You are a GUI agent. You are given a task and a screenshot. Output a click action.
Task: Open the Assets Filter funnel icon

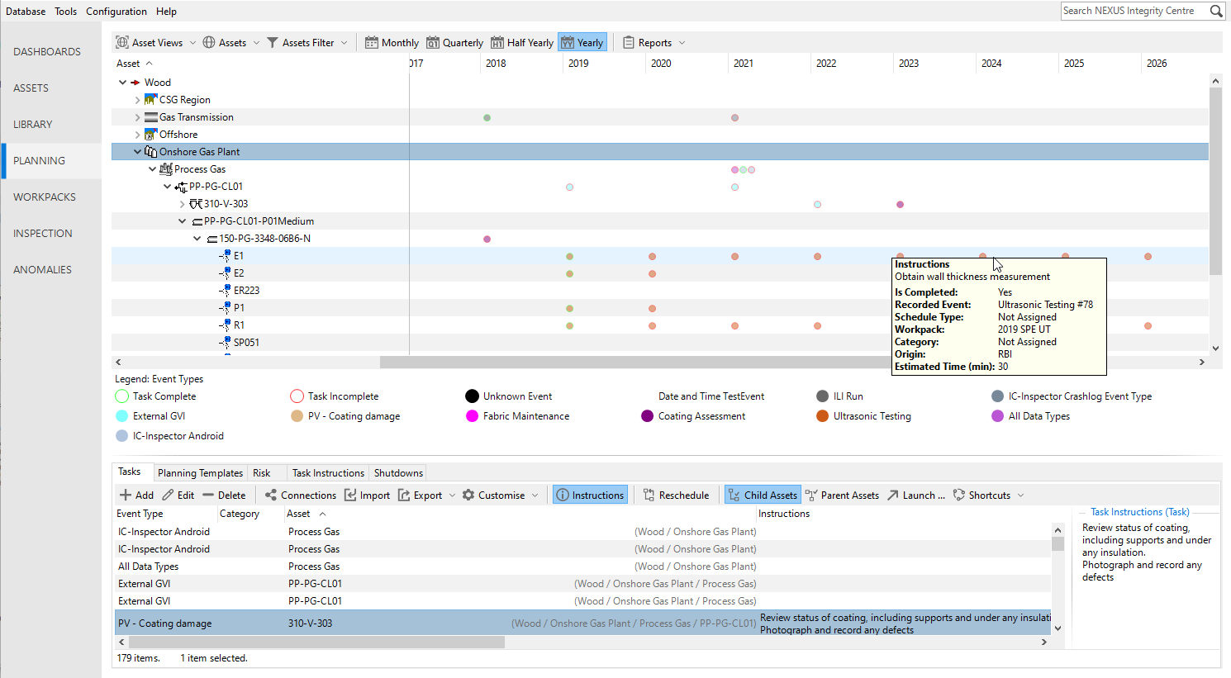click(273, 42)
